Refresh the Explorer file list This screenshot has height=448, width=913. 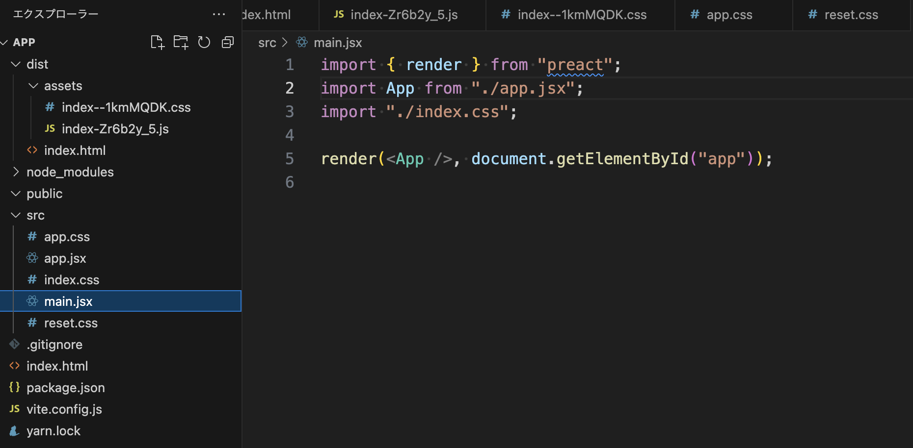[204, 42]
